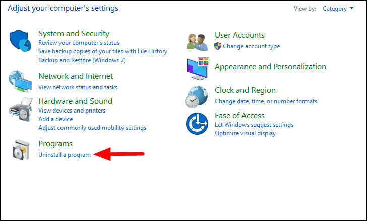Open the Clock and Region category
Image resolution: width=367 pixels, height=221 pixels.
245,90
